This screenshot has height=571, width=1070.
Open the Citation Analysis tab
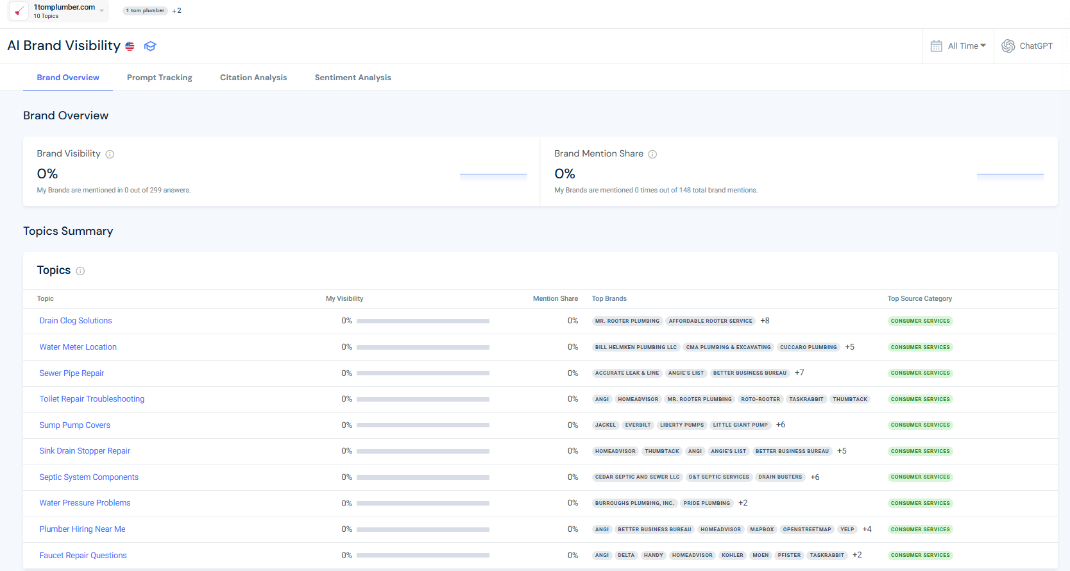click(253, 78)
